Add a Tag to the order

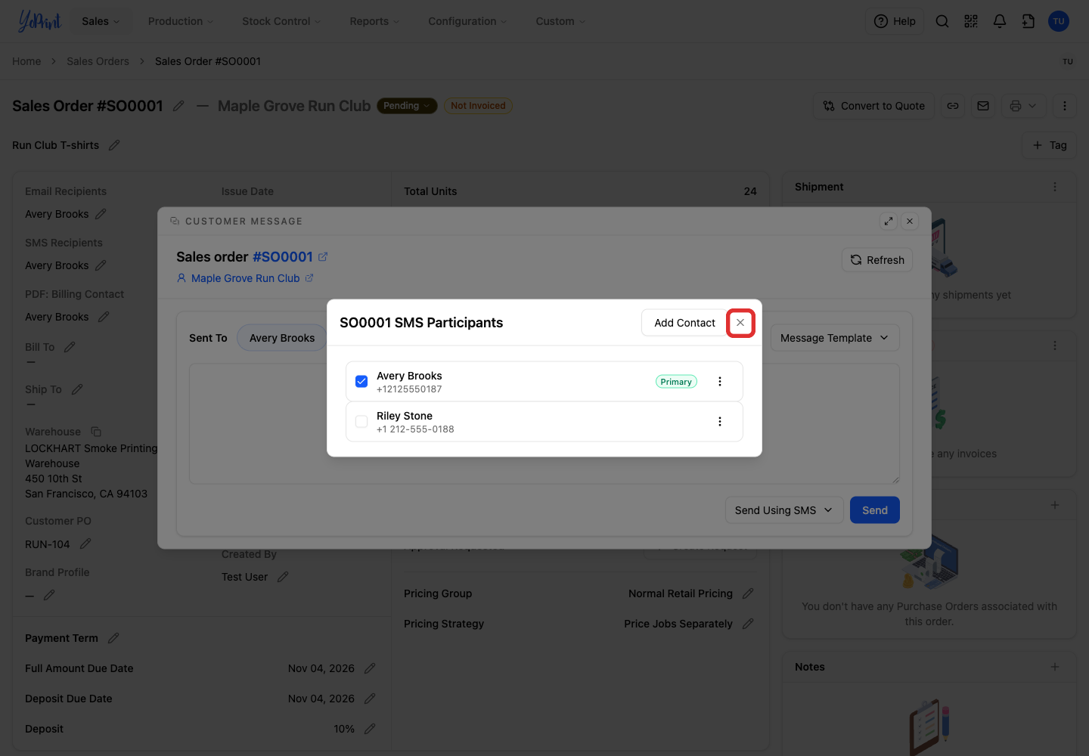1050,145
